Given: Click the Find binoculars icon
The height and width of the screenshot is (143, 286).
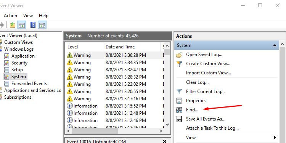Looking at the screenshot, I should (x=179, y=109).
